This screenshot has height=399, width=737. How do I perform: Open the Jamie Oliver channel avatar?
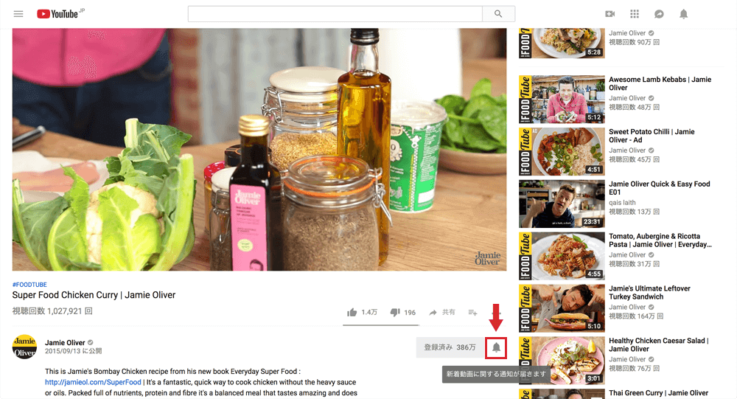[24, 347]
